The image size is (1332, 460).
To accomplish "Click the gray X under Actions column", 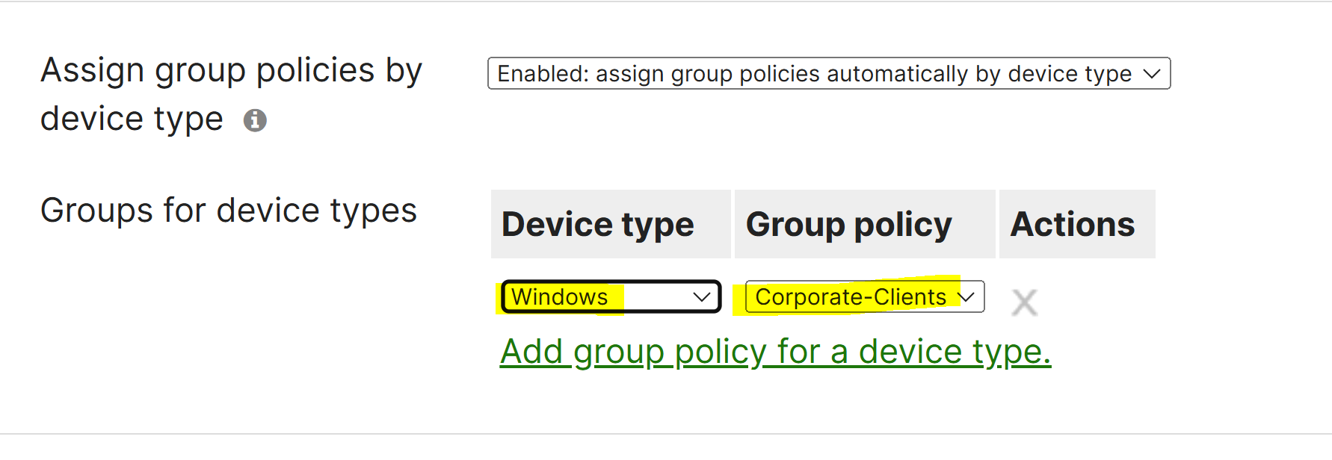I will [x=1024, y=302].
